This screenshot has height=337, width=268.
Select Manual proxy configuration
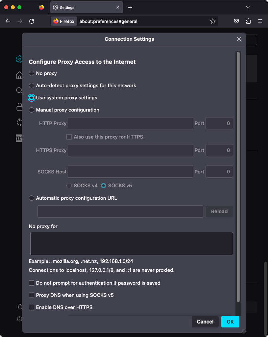pos(32,110)
